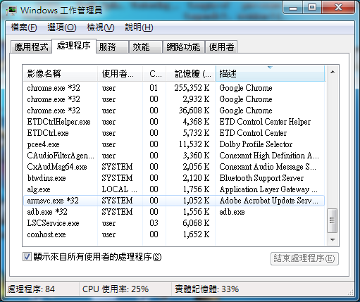360x302 pixels.
Task: Switch to the 應用程式 tab
Action: click(31, 46)
